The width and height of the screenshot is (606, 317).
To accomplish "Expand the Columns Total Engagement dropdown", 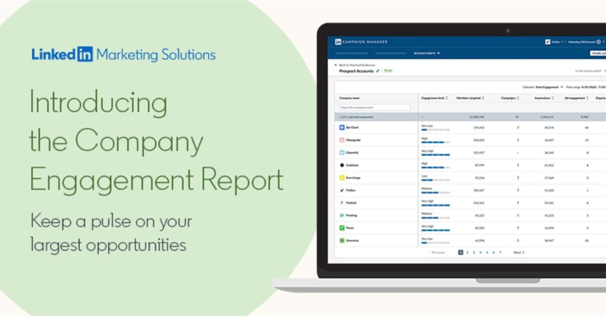I will click(542, 87).
